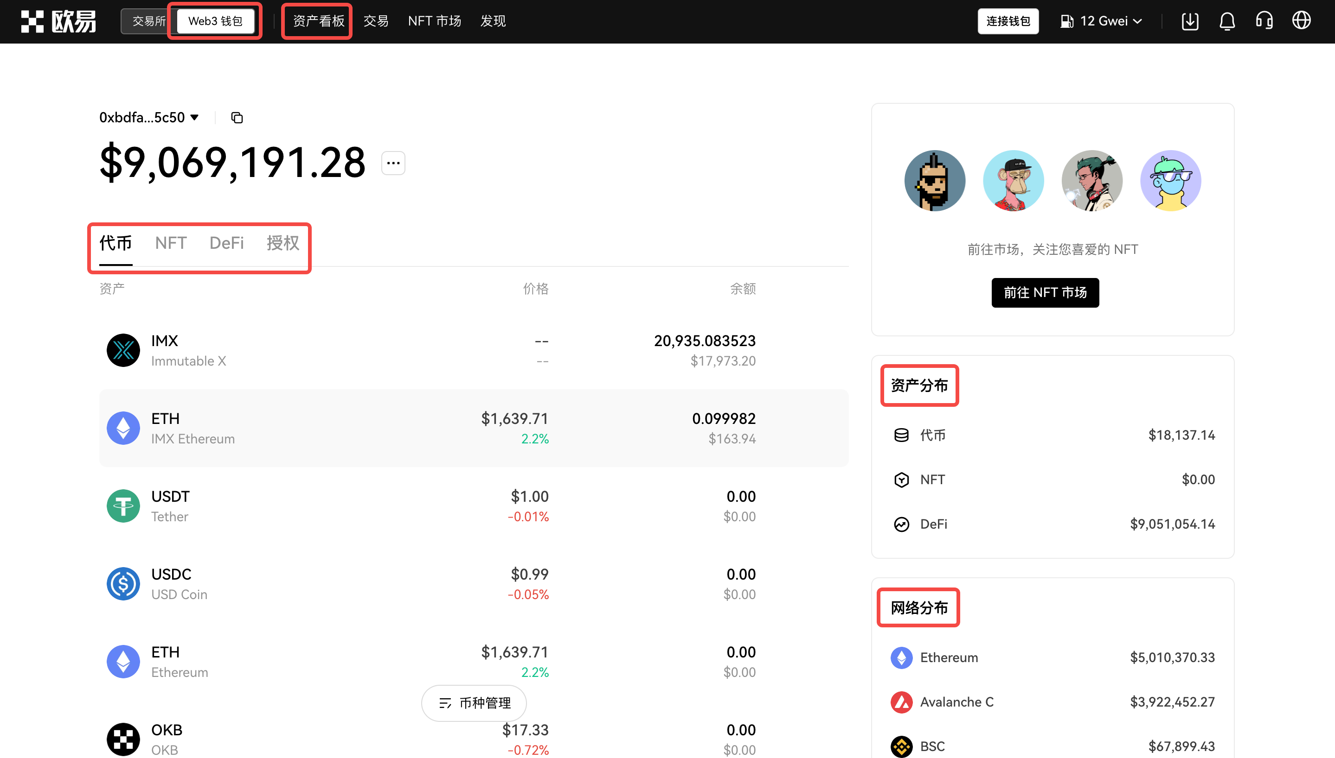The width and height of the screenshot is (1335, 758).
Task: Click the 余额 column header
Action: pos(743,289)
